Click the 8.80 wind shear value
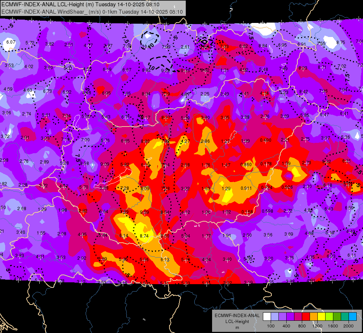The image size is (363, 333). click(145, 141)
